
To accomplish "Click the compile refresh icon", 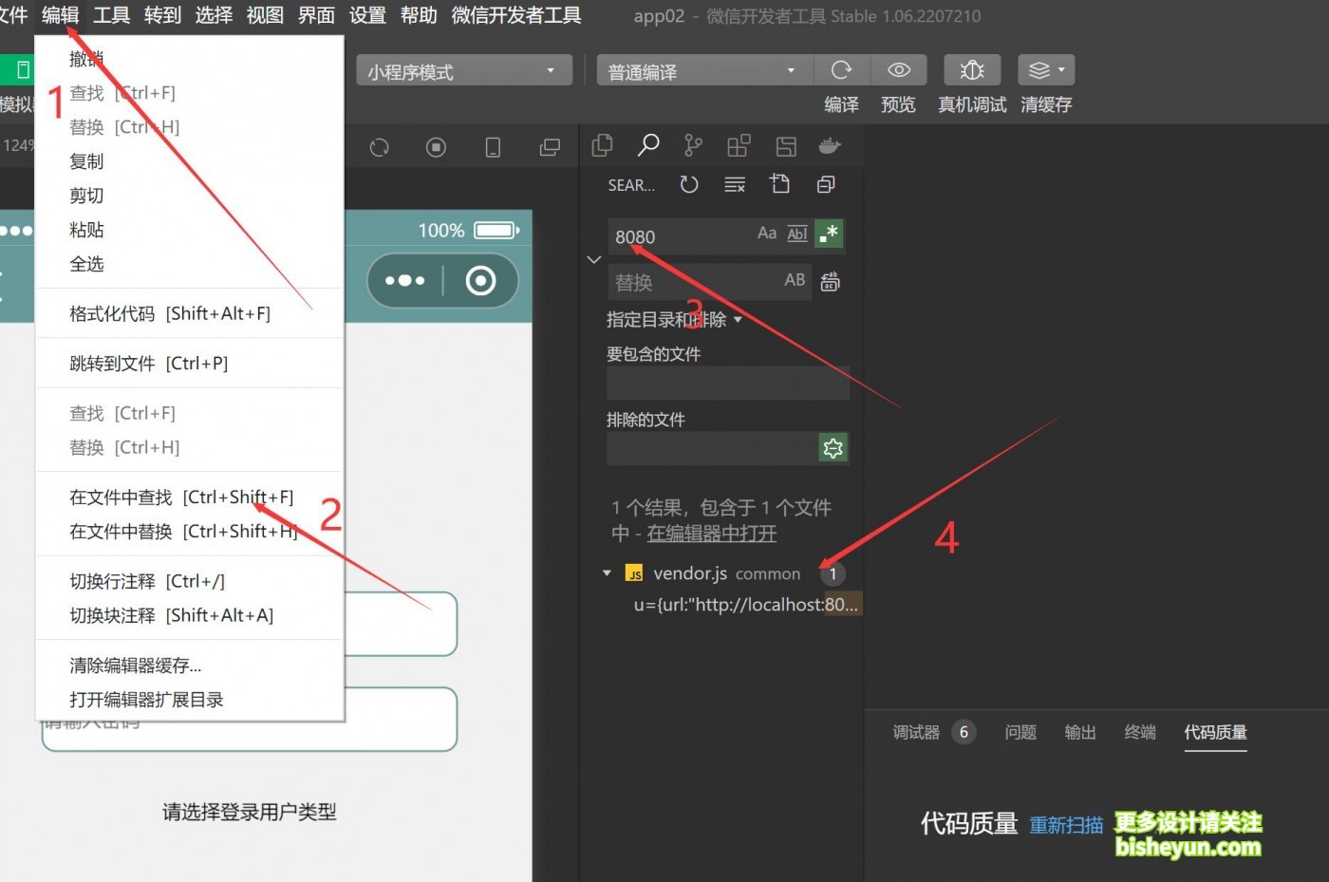I will click(x=841, y=70).
